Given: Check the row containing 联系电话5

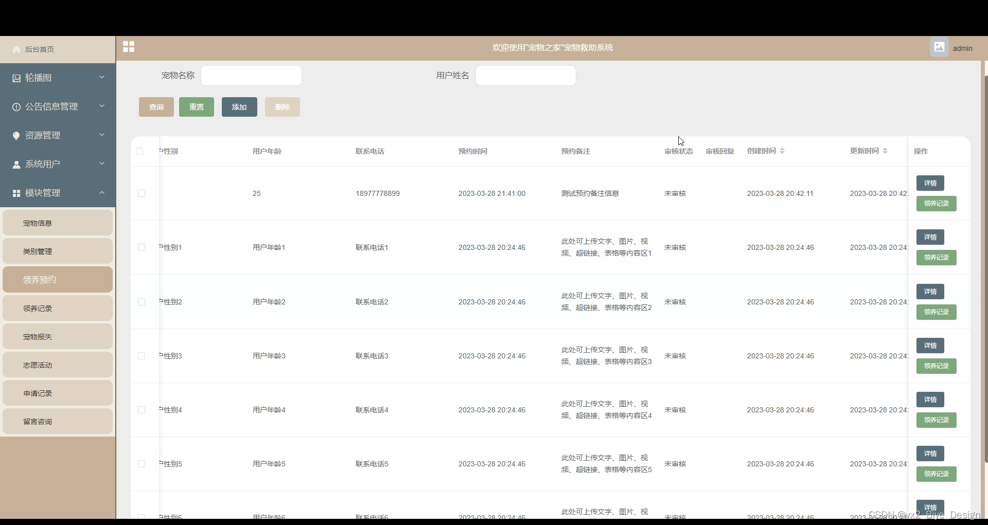Looking at the screenshot, I should [142, 464].
